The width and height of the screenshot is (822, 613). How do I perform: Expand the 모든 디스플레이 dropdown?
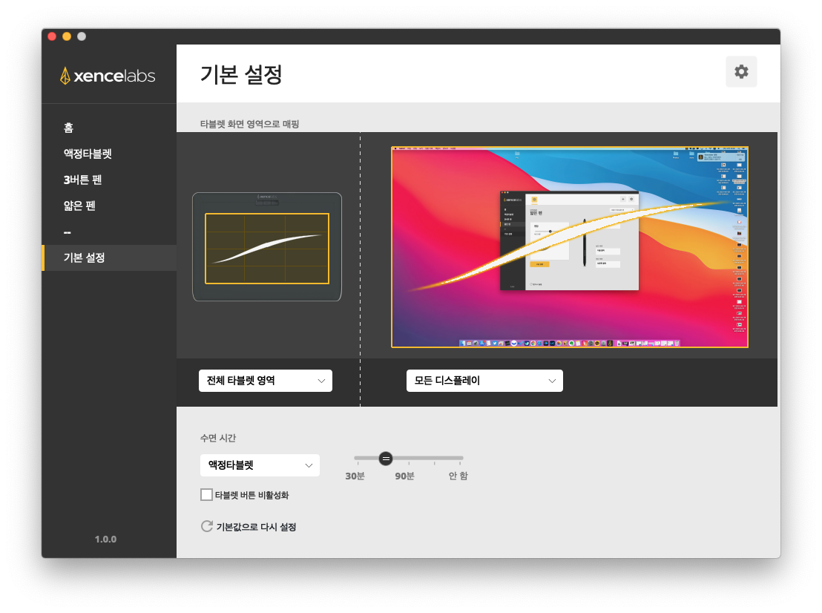[x=484, y=380]
